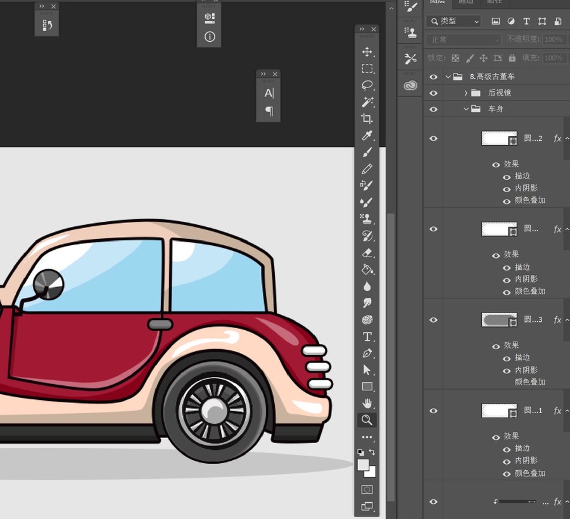The height and width of the screenshot is (519, 570).
Task: Swap foreground and background colors
Action: point(372,452)
